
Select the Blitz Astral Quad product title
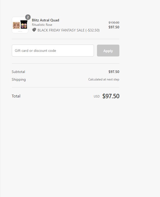46,20
